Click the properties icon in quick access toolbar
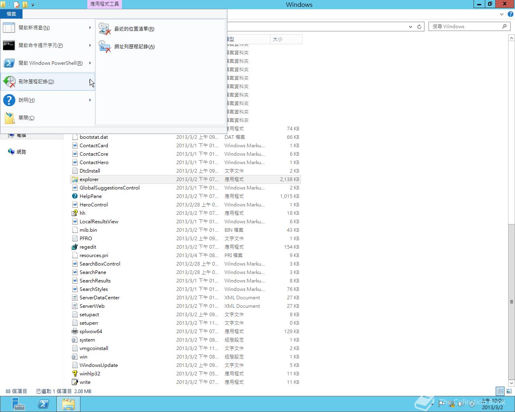 (x=16, y=5)
